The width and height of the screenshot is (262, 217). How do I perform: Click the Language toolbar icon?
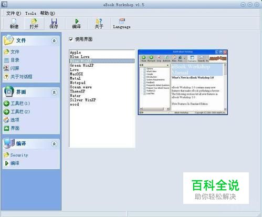(x=122, y=24)
